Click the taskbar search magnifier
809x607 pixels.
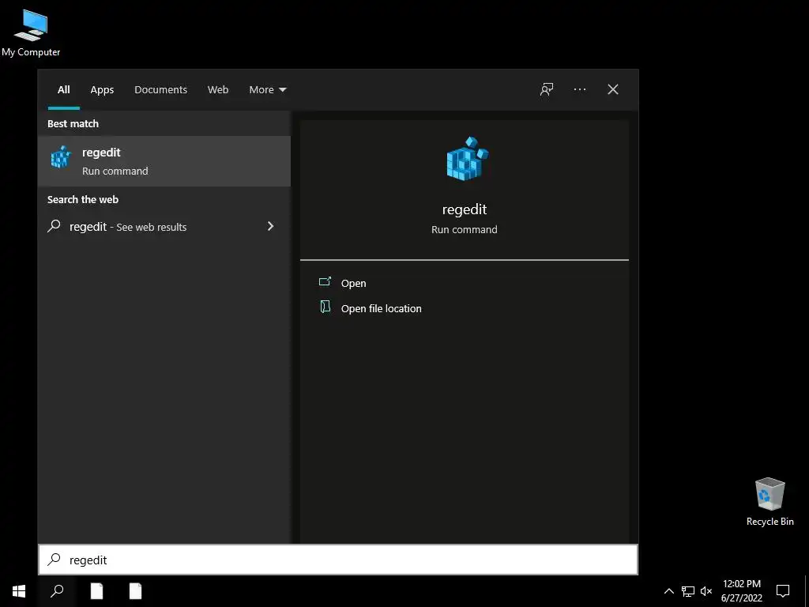pyautogui.click(x=57, y=591)
